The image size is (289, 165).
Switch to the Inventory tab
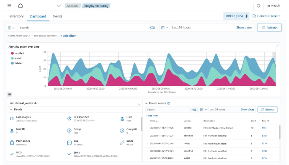pos(16,16)
